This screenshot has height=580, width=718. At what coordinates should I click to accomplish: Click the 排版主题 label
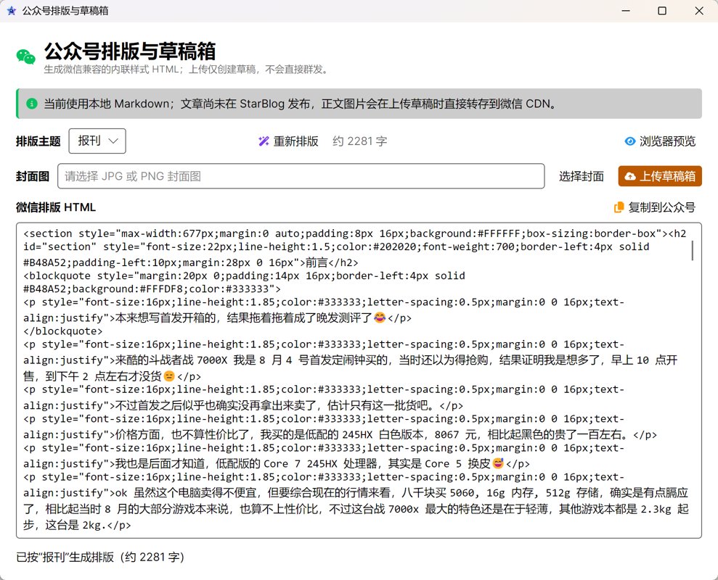coord(38,141)
